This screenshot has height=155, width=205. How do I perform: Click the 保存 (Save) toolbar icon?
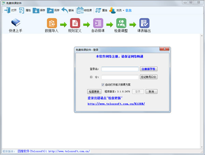click(36, 10)
